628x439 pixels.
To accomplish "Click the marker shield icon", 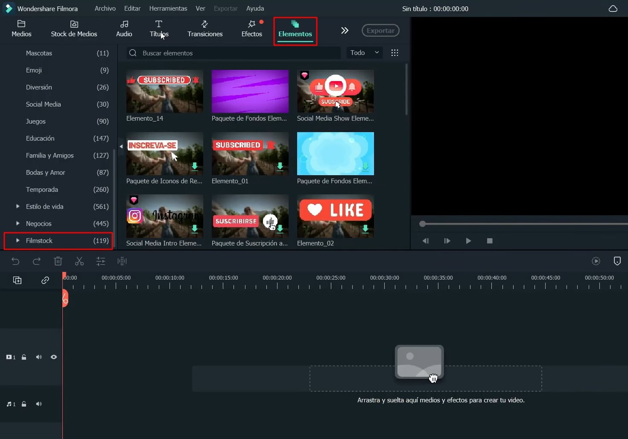I will pyautogui.click(x=617, y=261).
